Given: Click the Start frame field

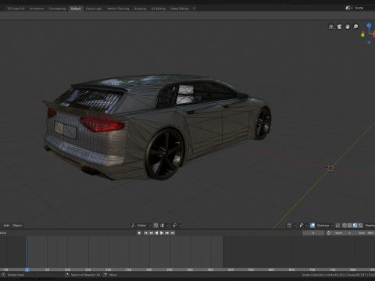Looking at the screenshot, I should point(344,233).
